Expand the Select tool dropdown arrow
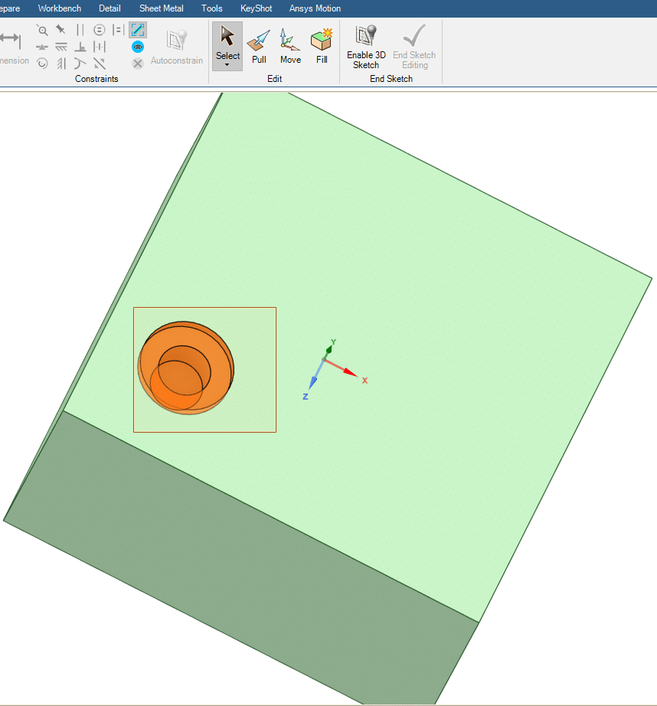657x706 pixels. [227, 66]
